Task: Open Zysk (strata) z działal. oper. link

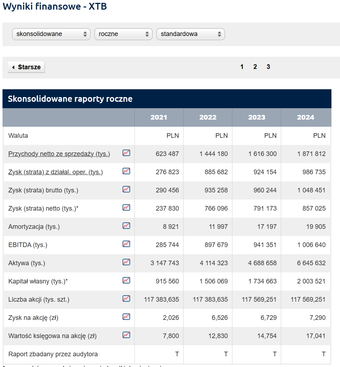Action: (x=56, y=172)
